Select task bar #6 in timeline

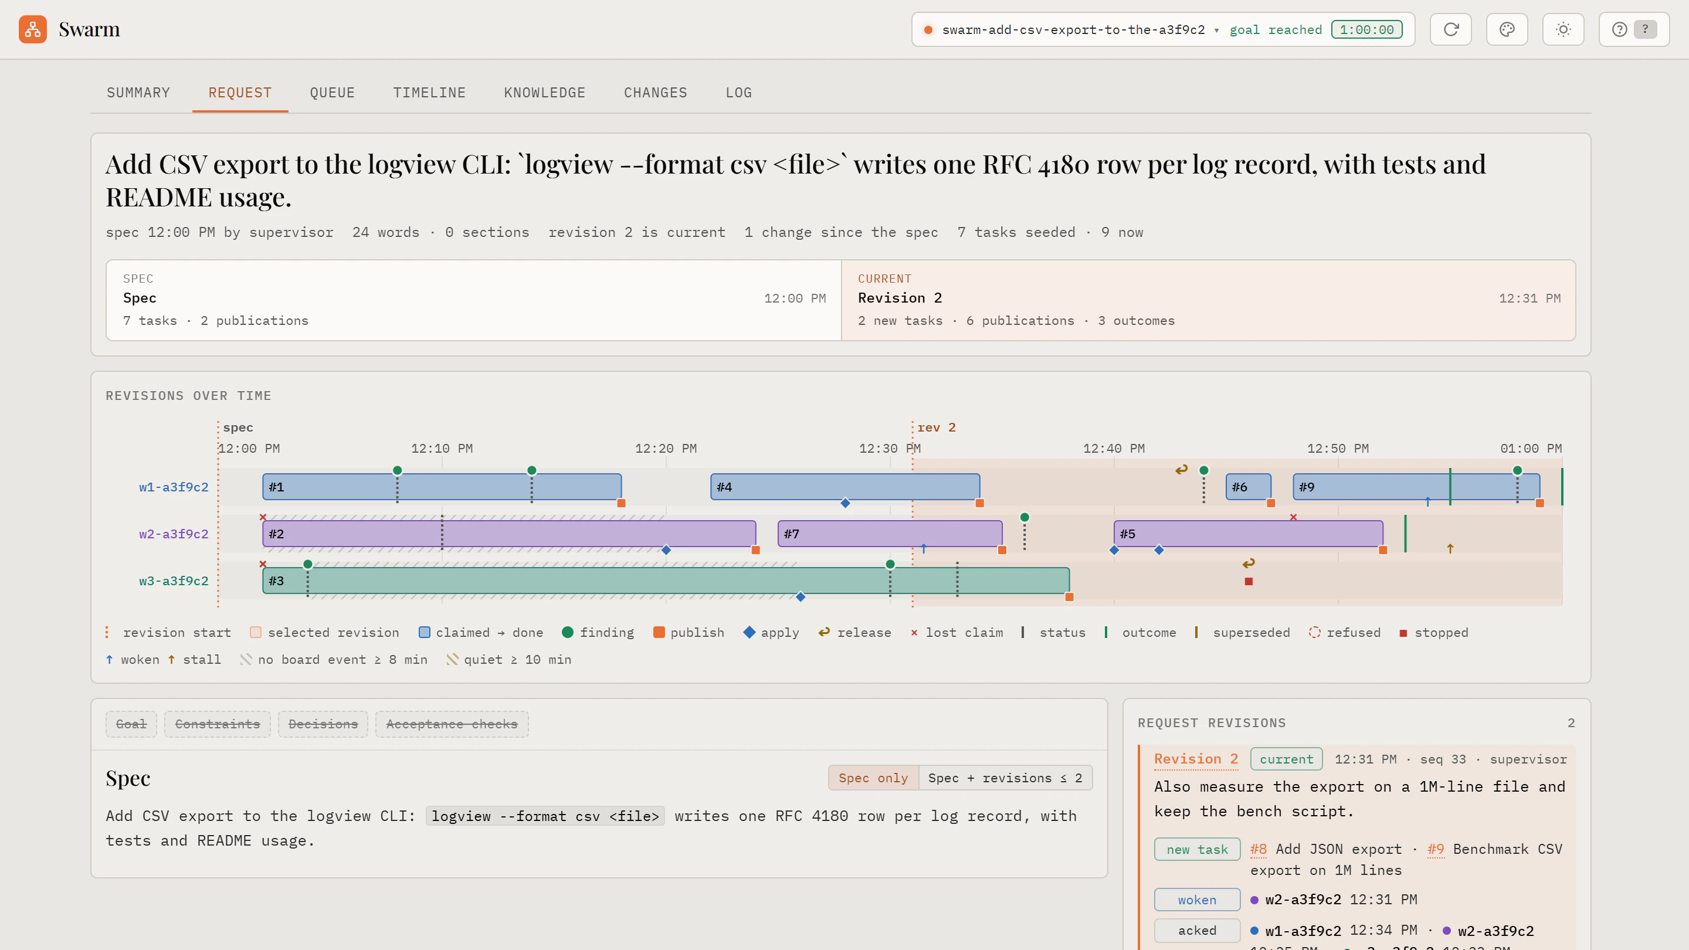[1249, 487]
